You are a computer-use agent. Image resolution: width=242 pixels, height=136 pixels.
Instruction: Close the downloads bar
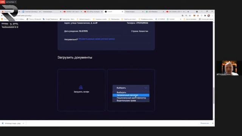tap(213, 124)
